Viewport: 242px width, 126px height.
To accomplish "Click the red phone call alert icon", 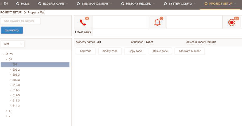I will (83, 22).
